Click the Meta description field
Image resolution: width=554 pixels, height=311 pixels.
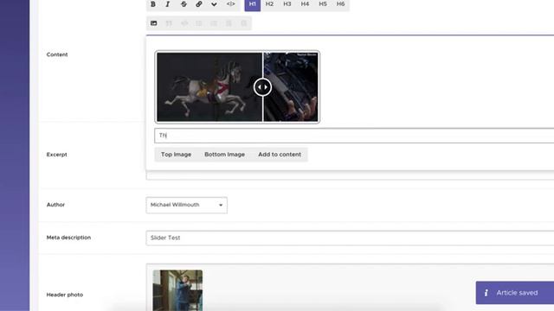[350, 238]
